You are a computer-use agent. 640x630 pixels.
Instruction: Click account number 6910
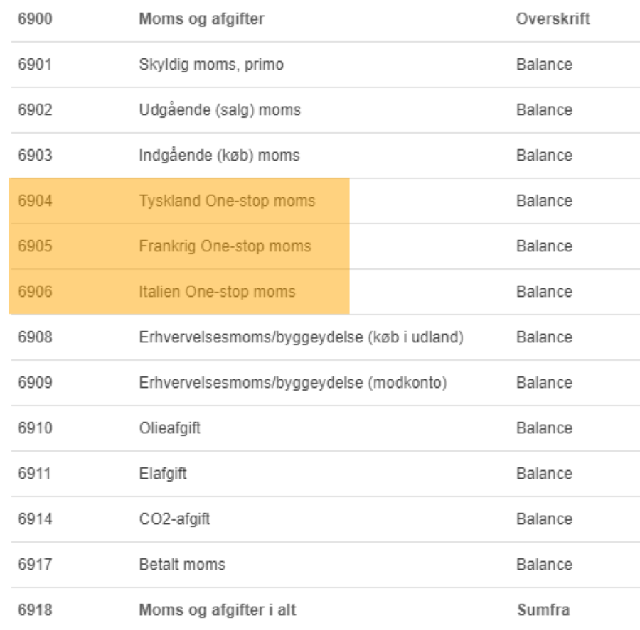[35, 428]
